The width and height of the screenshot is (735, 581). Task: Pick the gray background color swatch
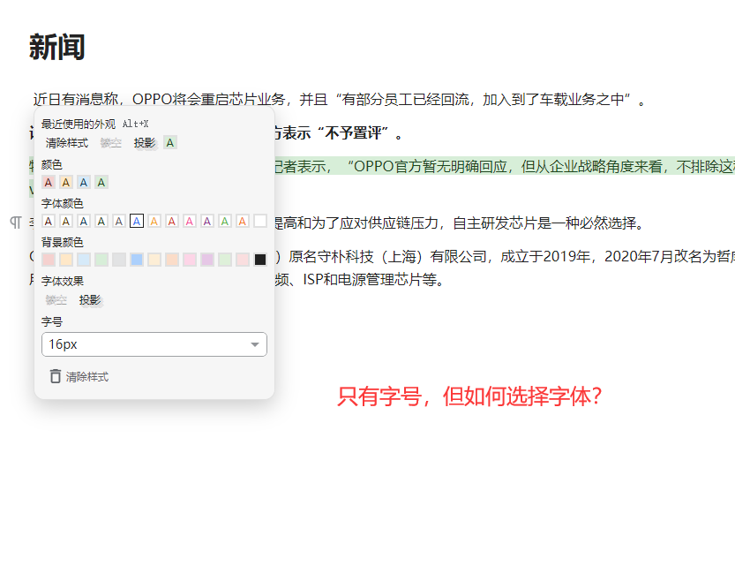119,260
